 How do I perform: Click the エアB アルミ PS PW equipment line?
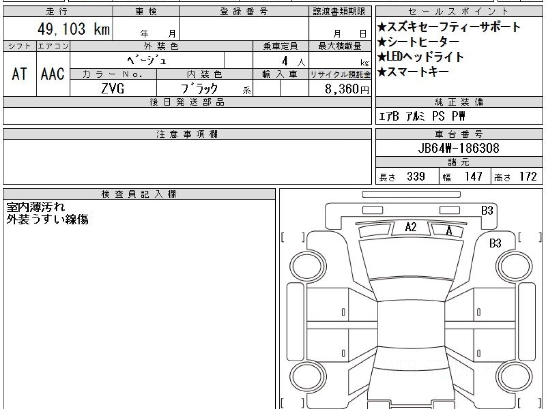[x=423, y=116]
